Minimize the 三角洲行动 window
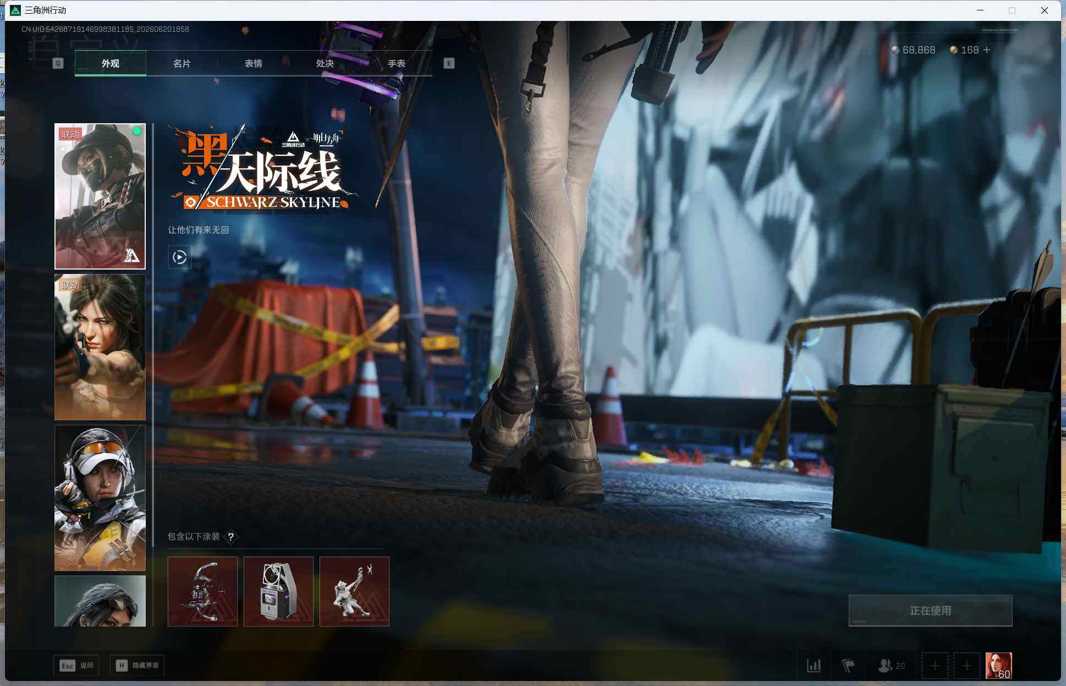The image size is (1066, 686). pyautogui.click(x=980, y=10)
